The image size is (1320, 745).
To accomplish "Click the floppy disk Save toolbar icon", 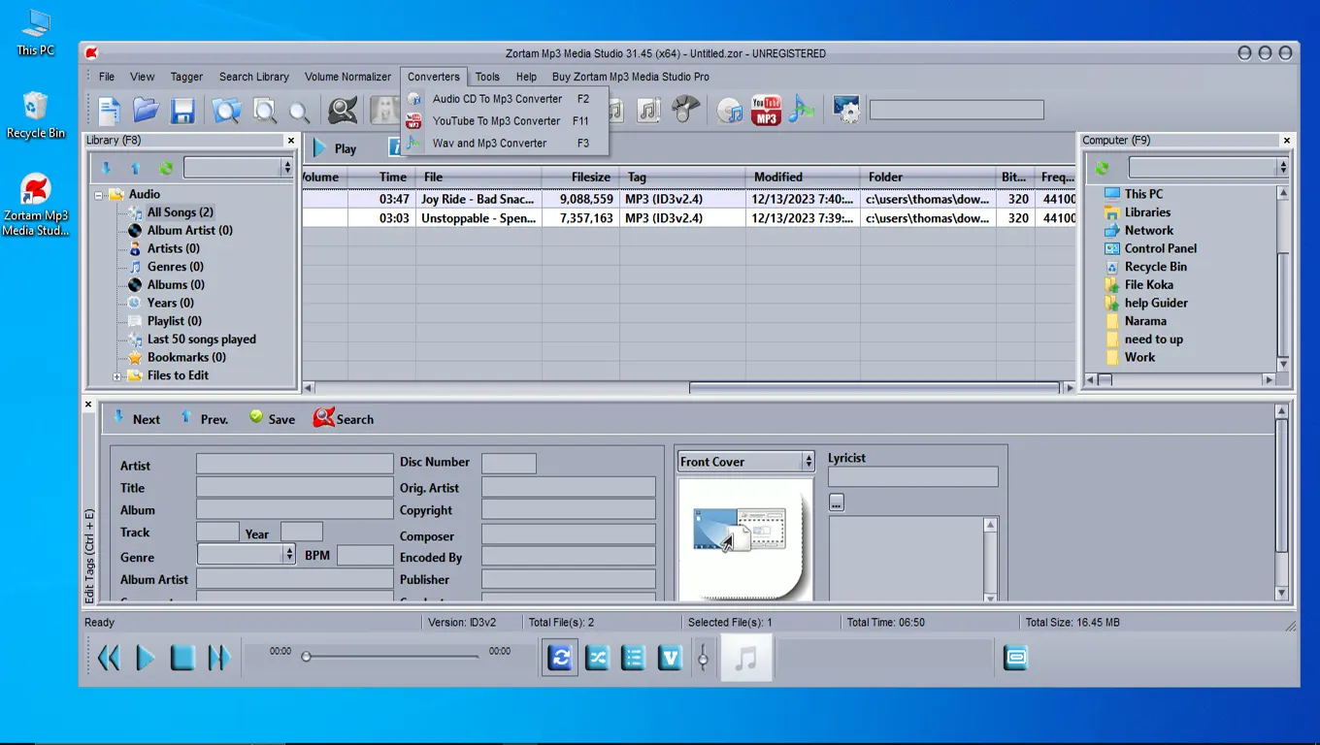I will click(182, 111).
